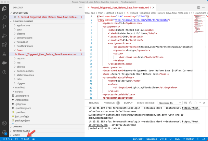
Task: Open the Run and Debug view
Action: 4,36
